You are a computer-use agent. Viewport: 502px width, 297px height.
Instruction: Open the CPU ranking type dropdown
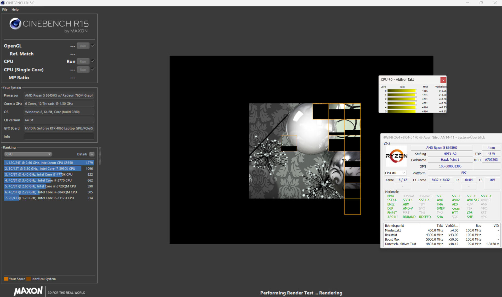click(28, 154)
